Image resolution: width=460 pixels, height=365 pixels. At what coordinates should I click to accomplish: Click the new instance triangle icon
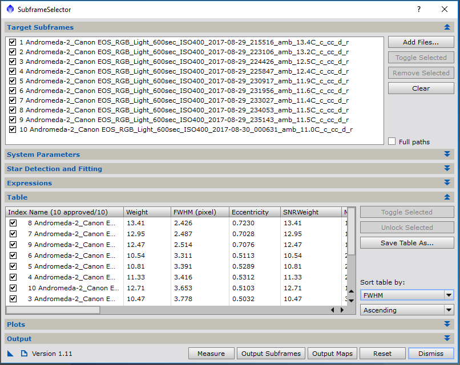pyautogui.click(x=10, y=353)
